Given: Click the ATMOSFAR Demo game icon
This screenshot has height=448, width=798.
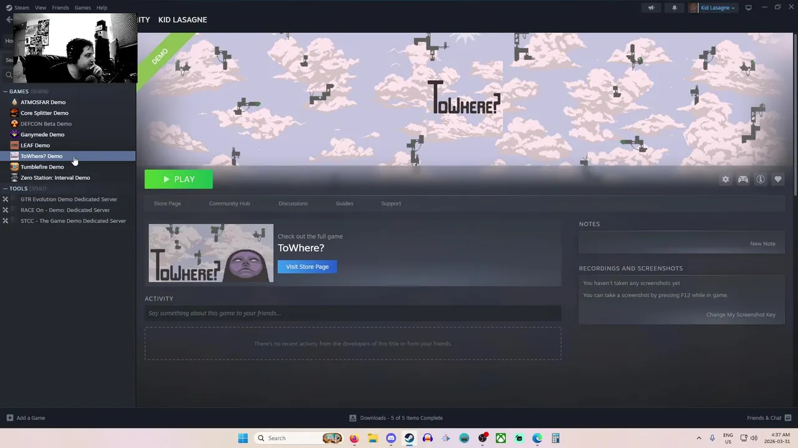Looking at the screenshot, I should pos(14,102).
